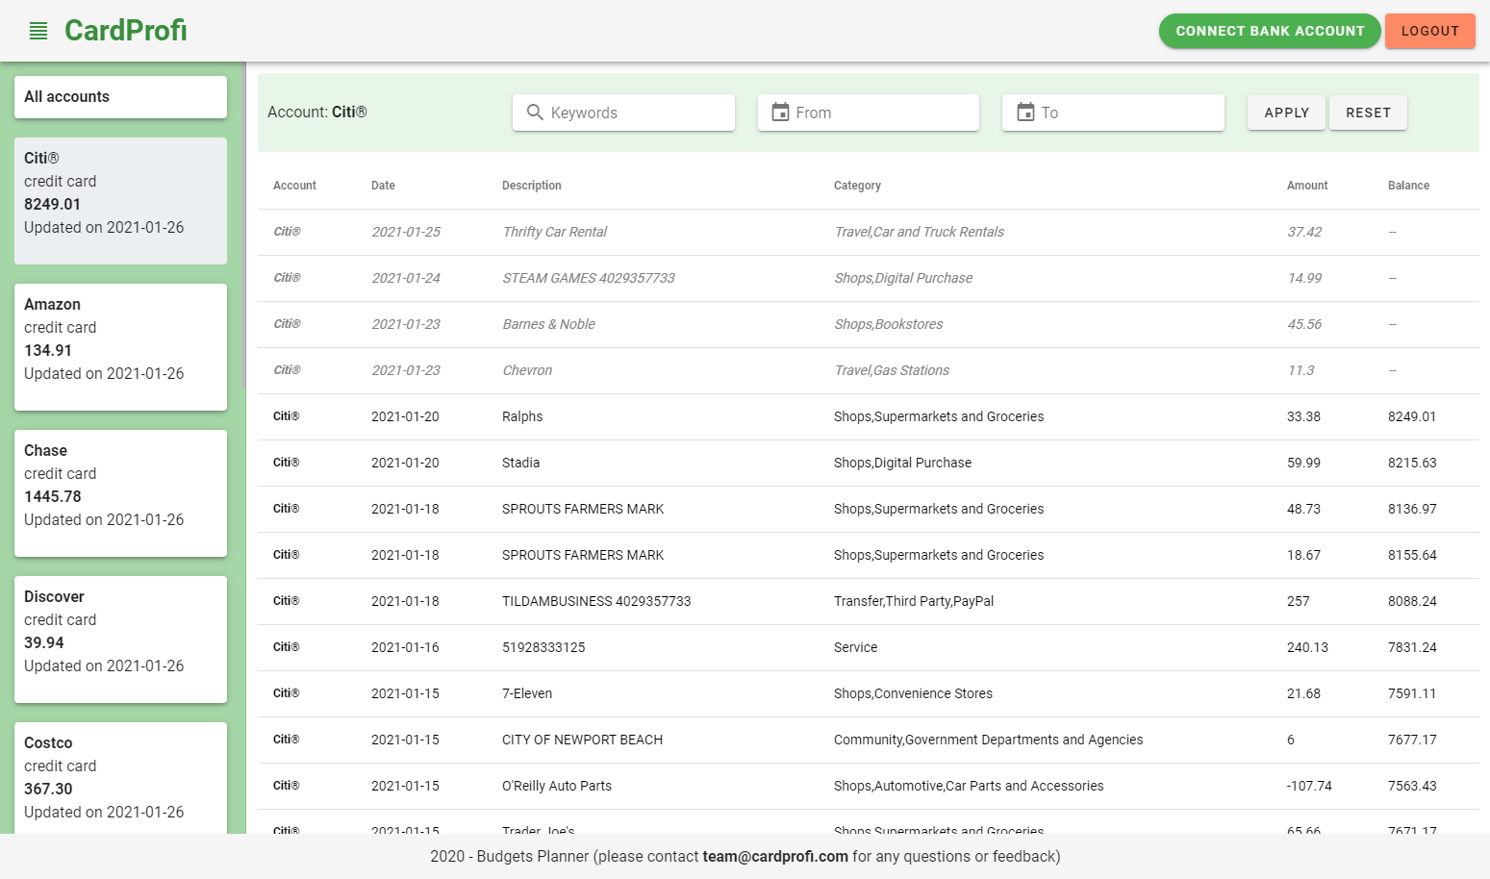This screenshot has width=1490, height=879.
Task: Click the calendar icon in From field
Action: coord(780,113)
